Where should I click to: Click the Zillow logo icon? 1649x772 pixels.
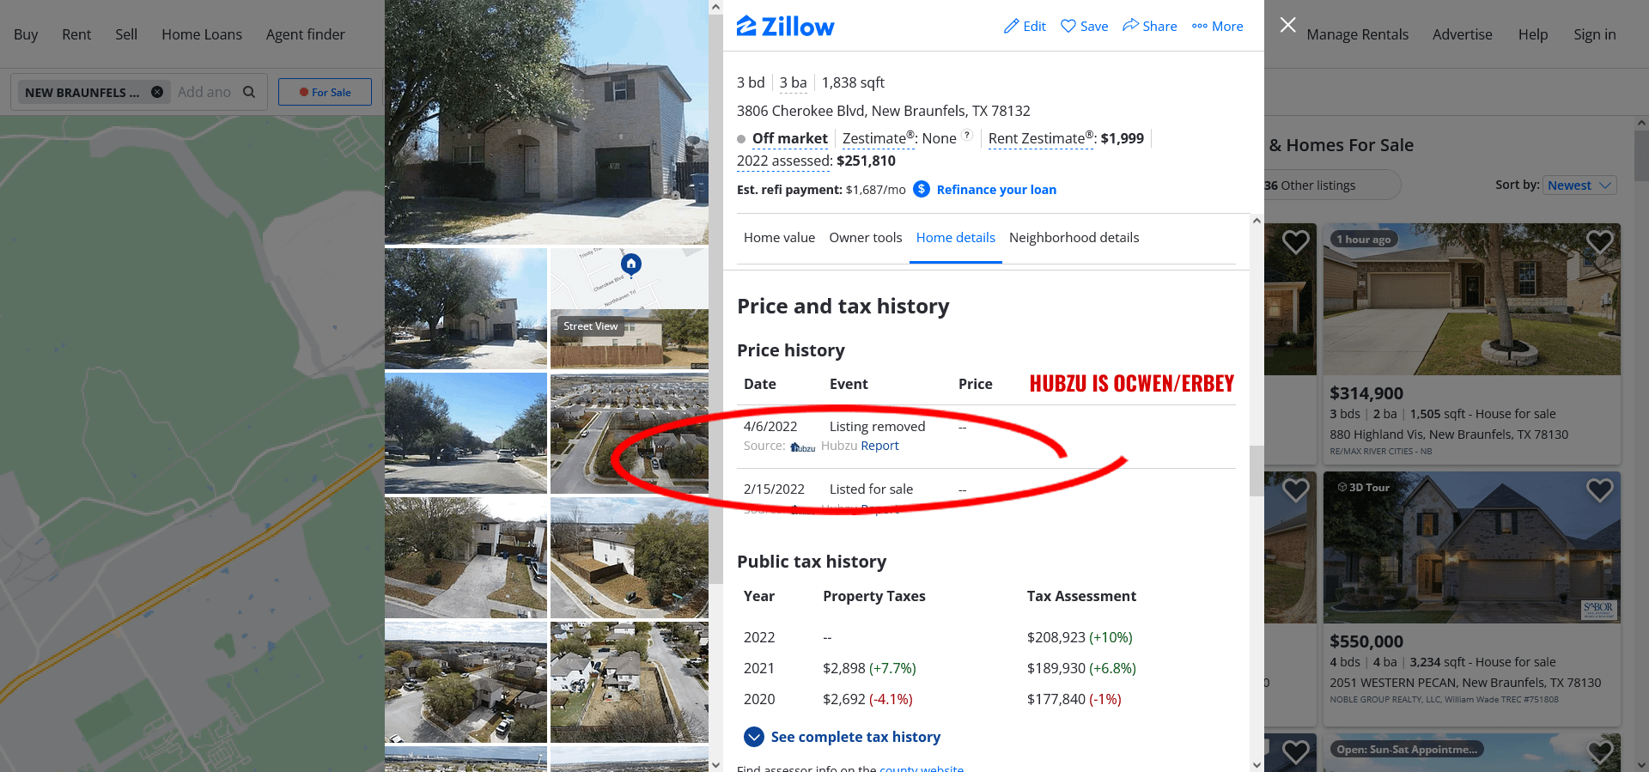(746, 26)
